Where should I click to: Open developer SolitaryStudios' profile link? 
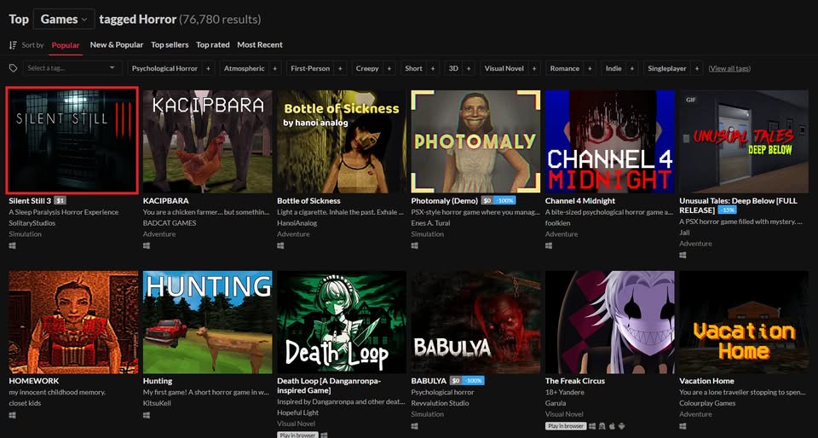pos(32,223)
